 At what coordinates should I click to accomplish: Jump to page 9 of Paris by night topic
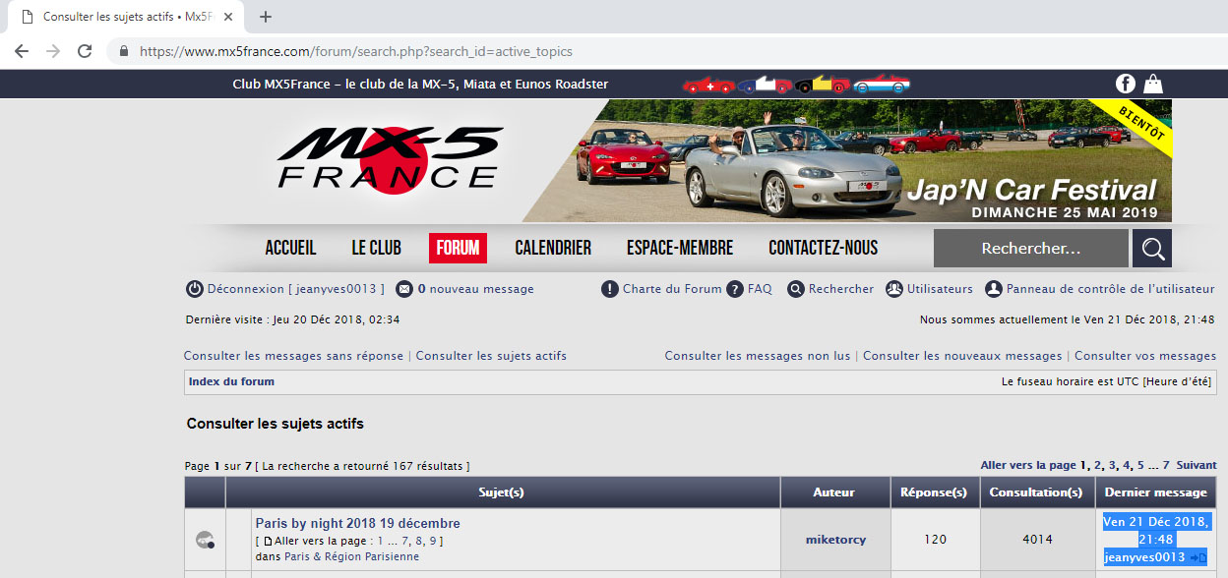point(433,542)
